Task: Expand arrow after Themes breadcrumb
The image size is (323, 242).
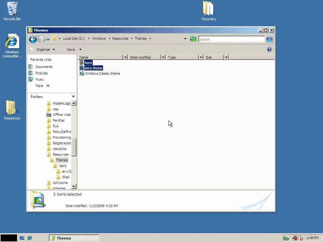Action: 150,39
